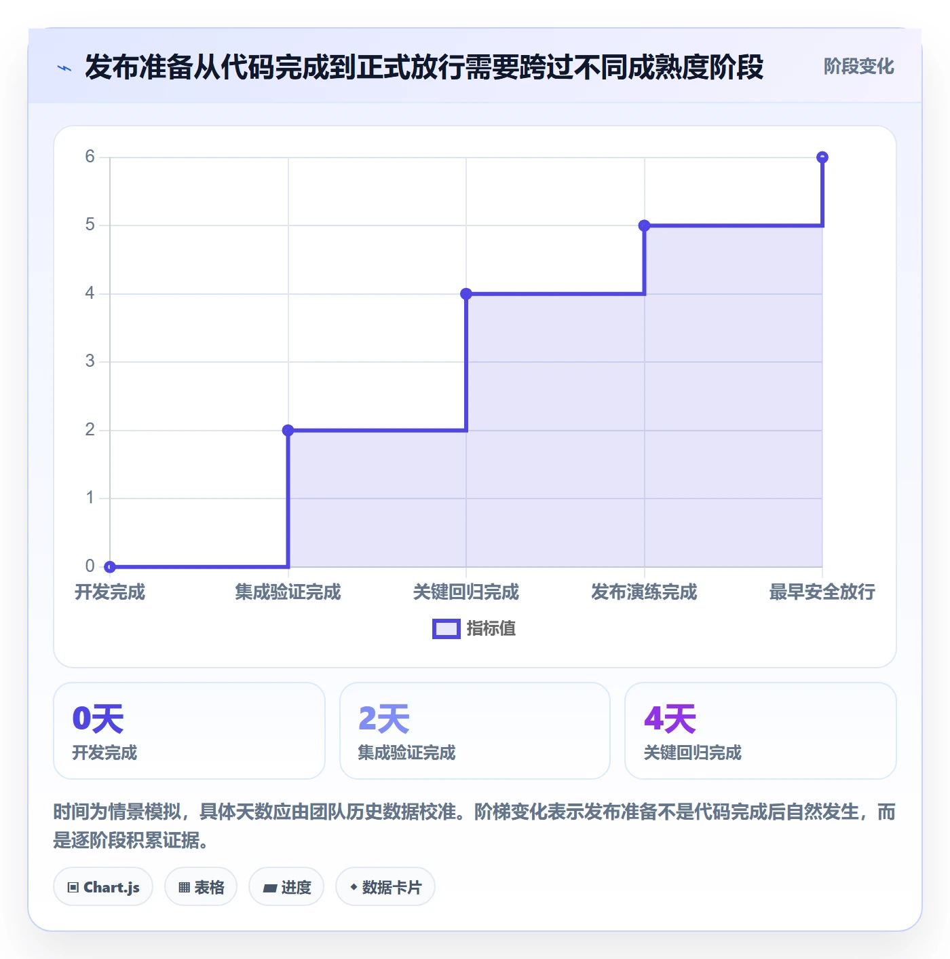Click the 进度 tag chip
The width and height of the screenshot is (950, 959).
(286, 886)
